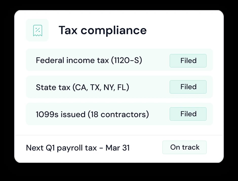The image size is (238, 181).
Task: Click the word "compliance" in the heading
Action: click(x=113, y=30)
